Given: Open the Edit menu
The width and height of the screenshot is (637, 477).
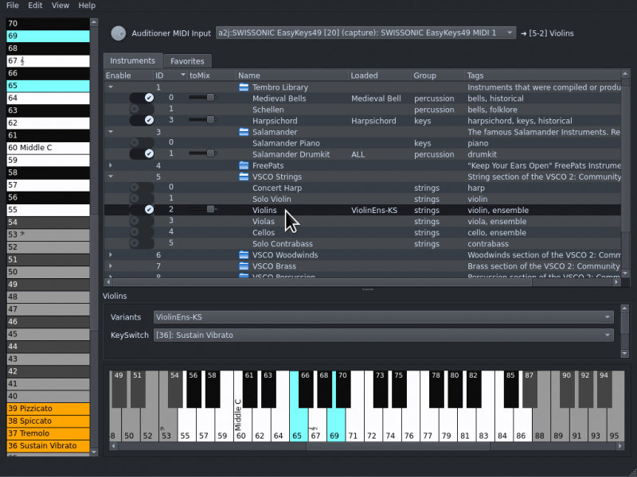Looking at the screenshot, I should (35, 6).
